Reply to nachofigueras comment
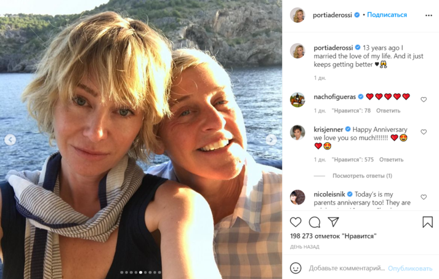This screenshot has height=279, width=439. coord(388,111)
